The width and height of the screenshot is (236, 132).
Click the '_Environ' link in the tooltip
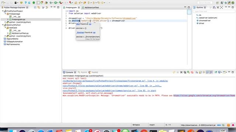[x=80, y=33]
